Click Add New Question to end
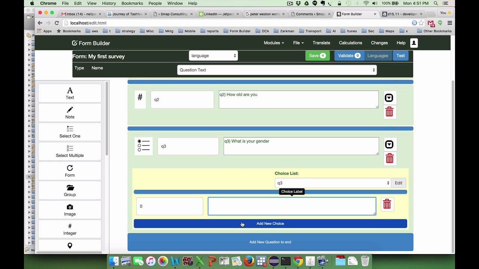The image size is (479, 269). click(270, 242)
